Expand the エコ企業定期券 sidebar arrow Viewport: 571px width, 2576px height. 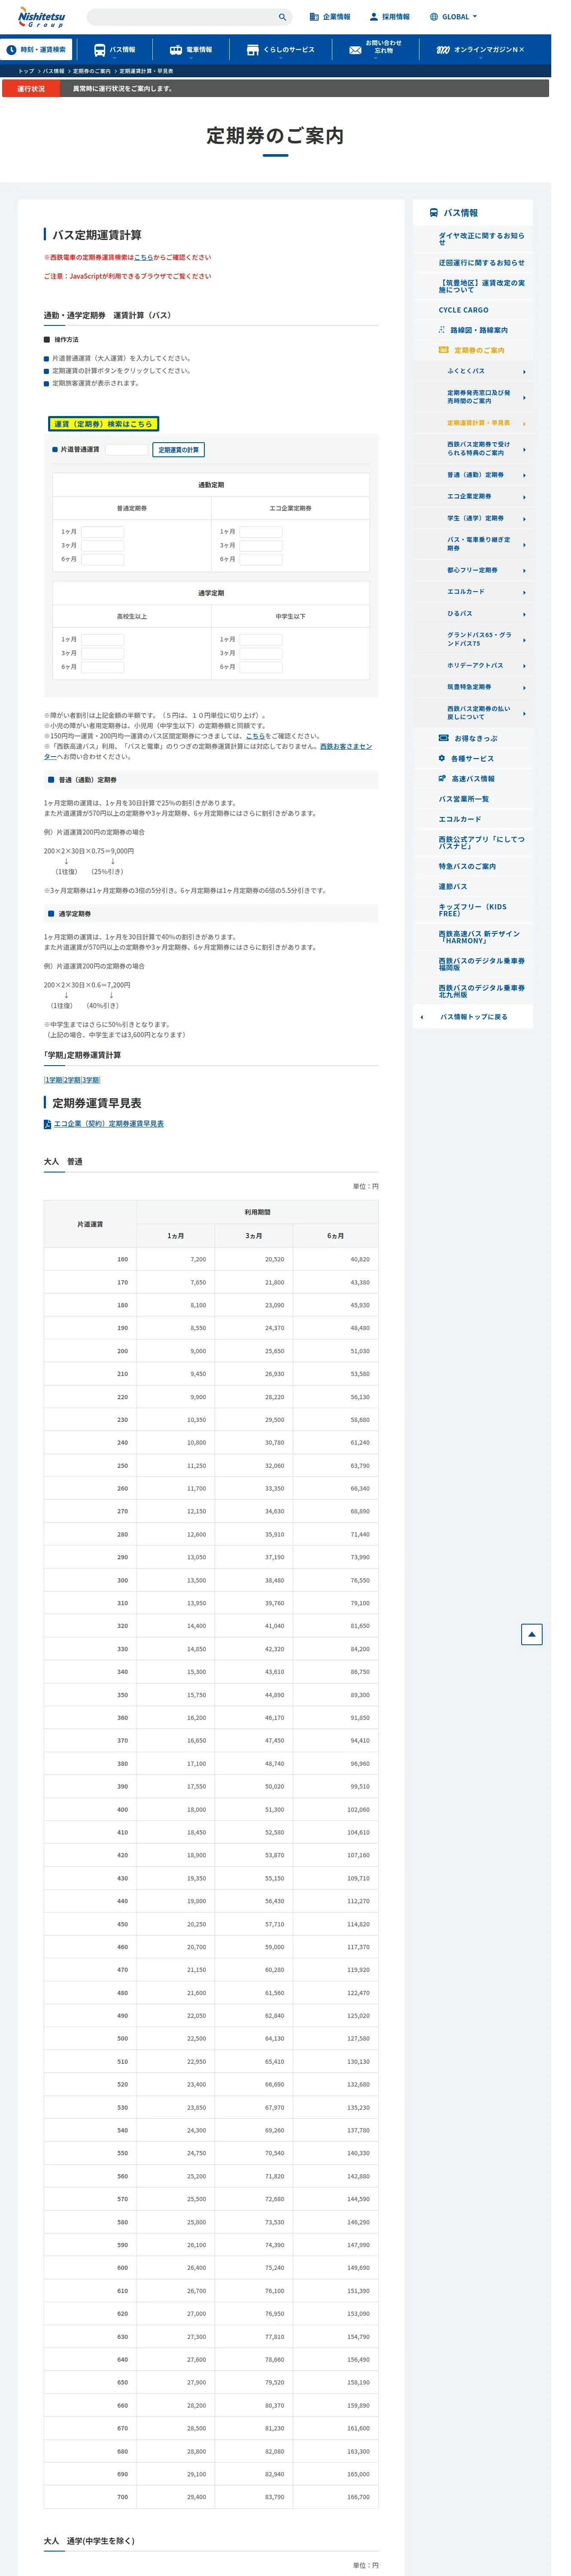[x=524, y=497]
